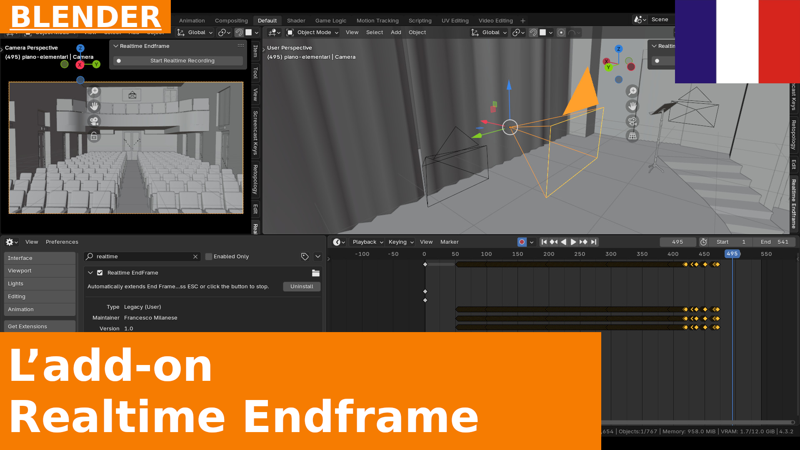This screenshot has height=450, width=800.
Task: Click the current frame field showing 495
Action: point(677,242)
